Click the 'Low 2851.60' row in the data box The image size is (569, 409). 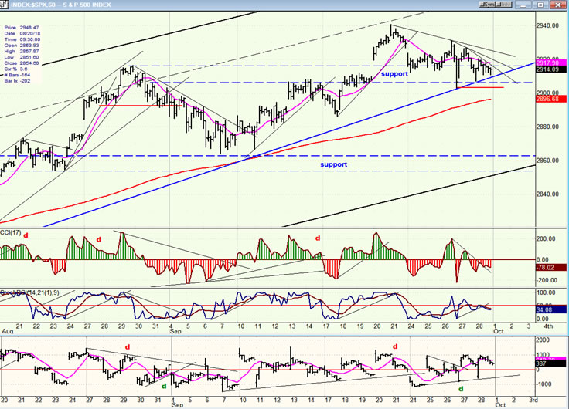click(x=22, y=57)
